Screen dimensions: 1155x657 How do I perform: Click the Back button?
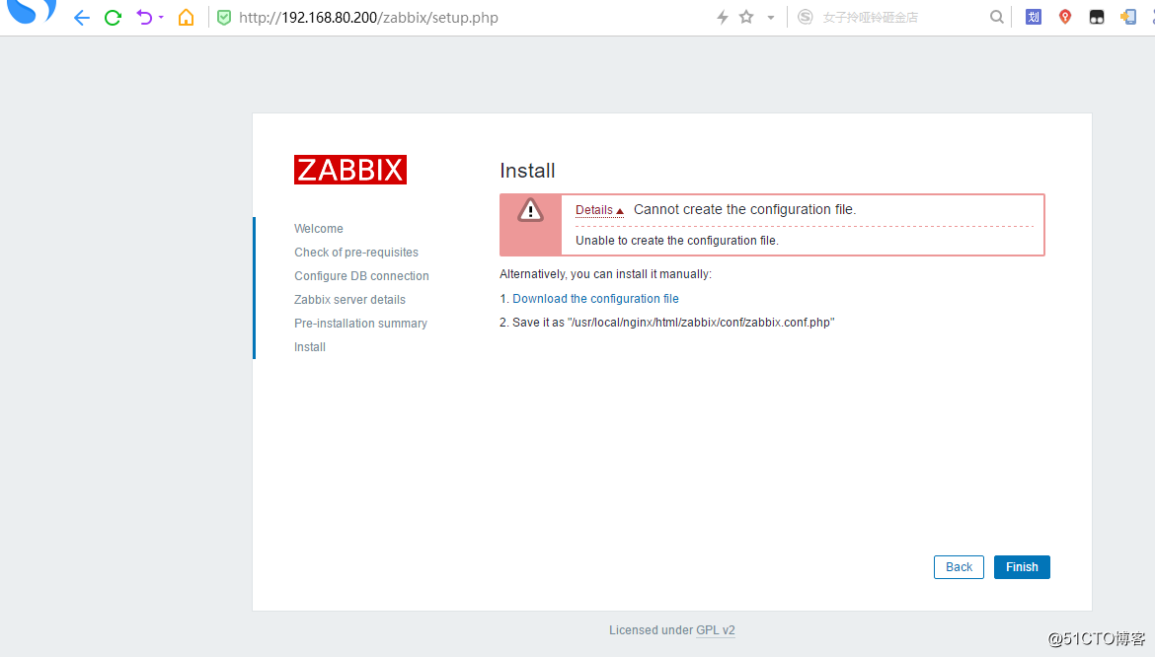coord(959,567)
